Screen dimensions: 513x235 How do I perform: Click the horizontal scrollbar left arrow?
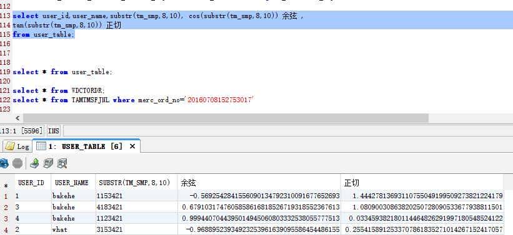pos(17,118)
